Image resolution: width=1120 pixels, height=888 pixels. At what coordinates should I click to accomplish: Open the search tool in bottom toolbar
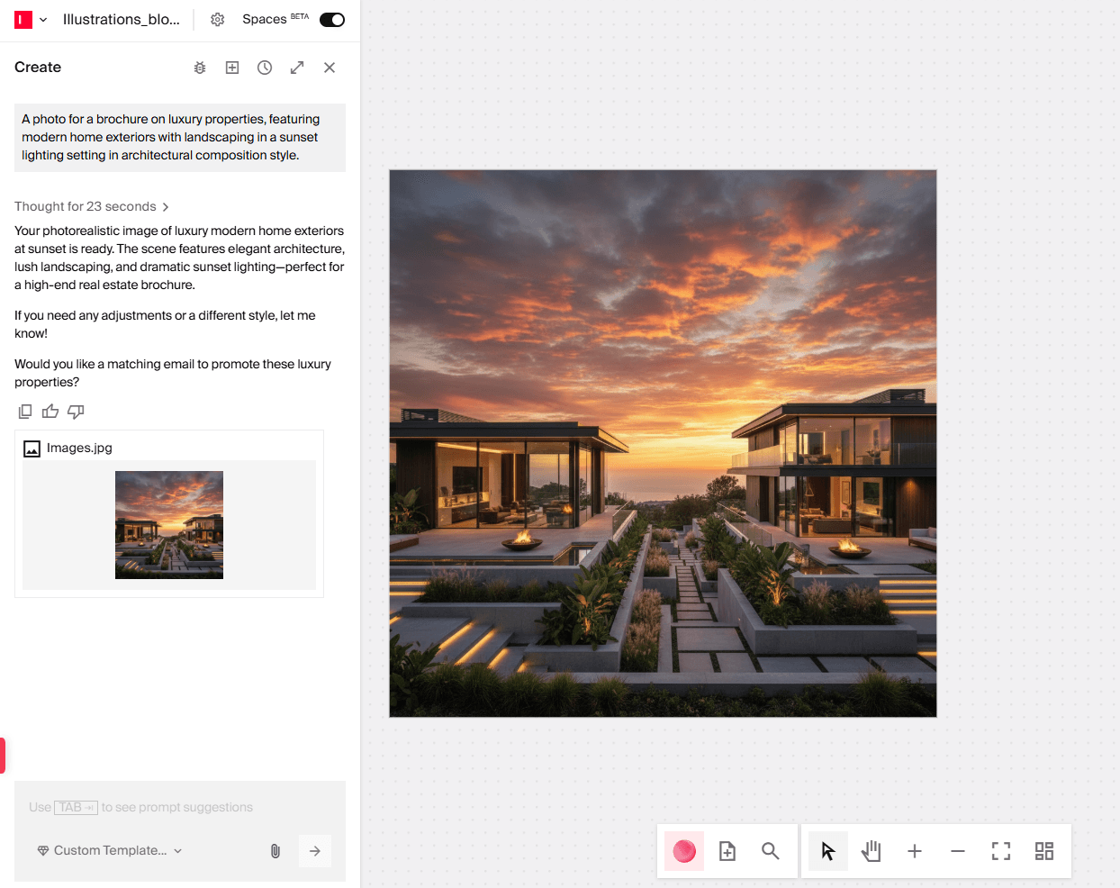point(770,850)
